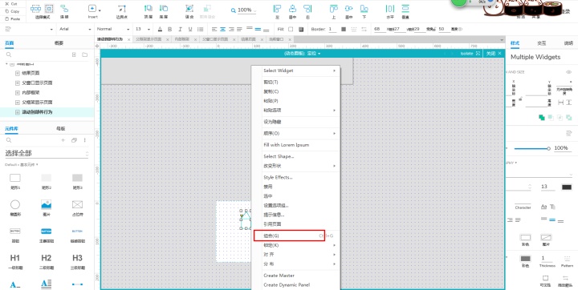Click the Align Right (右) icon
578x290 pixels.
[x=307, y=8]
